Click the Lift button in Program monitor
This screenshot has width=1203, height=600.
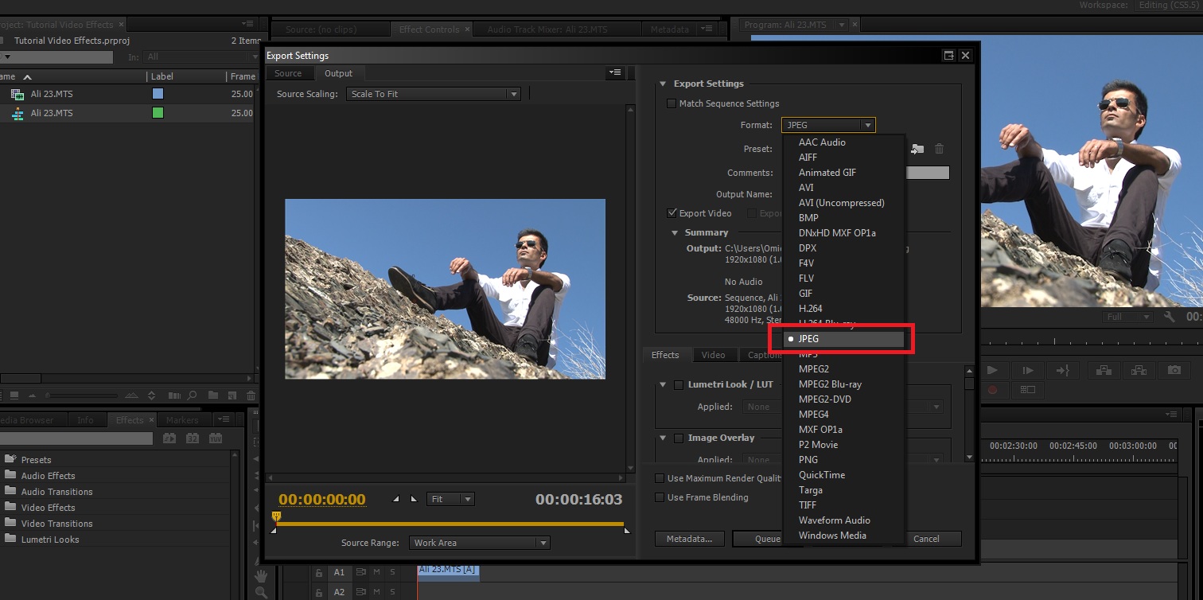(1104, 370)
